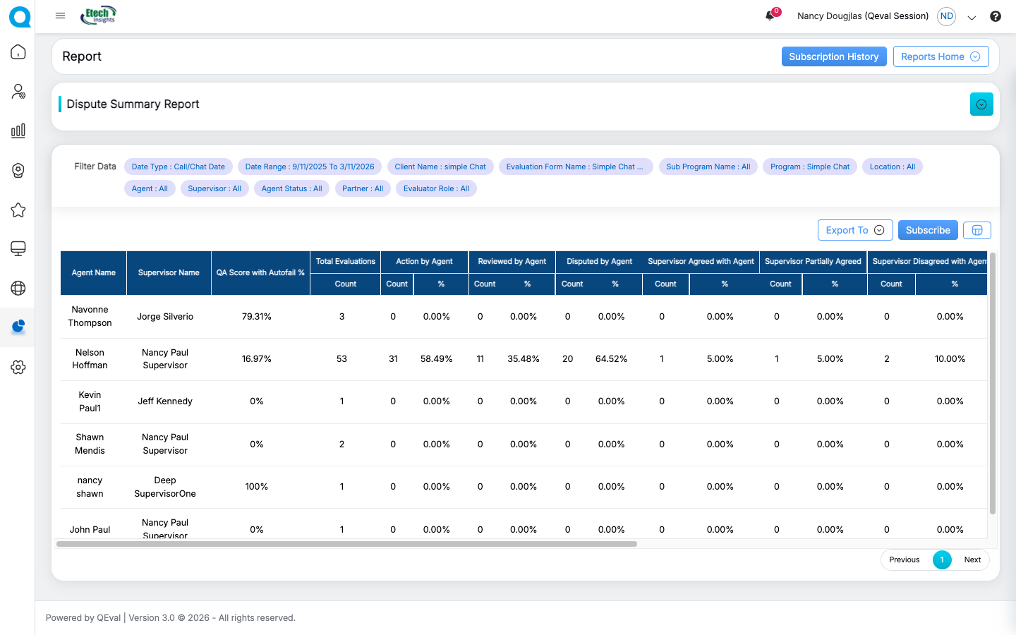Go to the Next page
The width and height of the screenshot is (1016, 635).
pyautogui.click(x=972, y=560)
